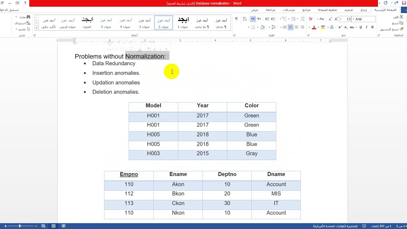The image size is (407, 229).
Task: Open the Arial font name dropdown
Action: [353, 19]
